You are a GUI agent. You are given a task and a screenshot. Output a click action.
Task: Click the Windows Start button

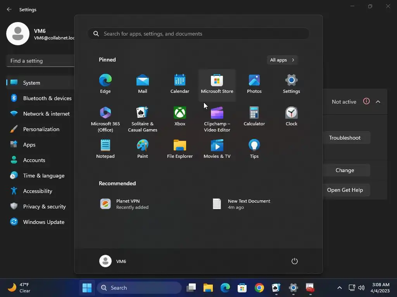87,288
